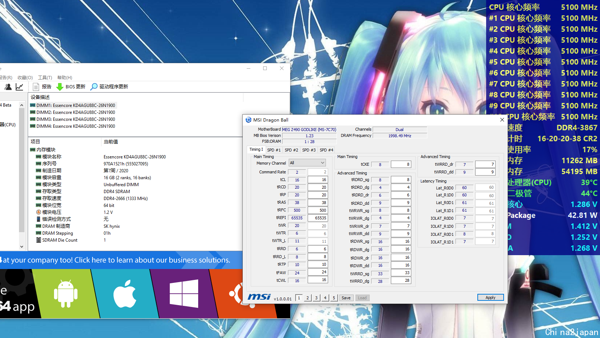Switch to the SPD #4 tab
600x338 pixels.
pyautogui.click(x=326, y=150)
